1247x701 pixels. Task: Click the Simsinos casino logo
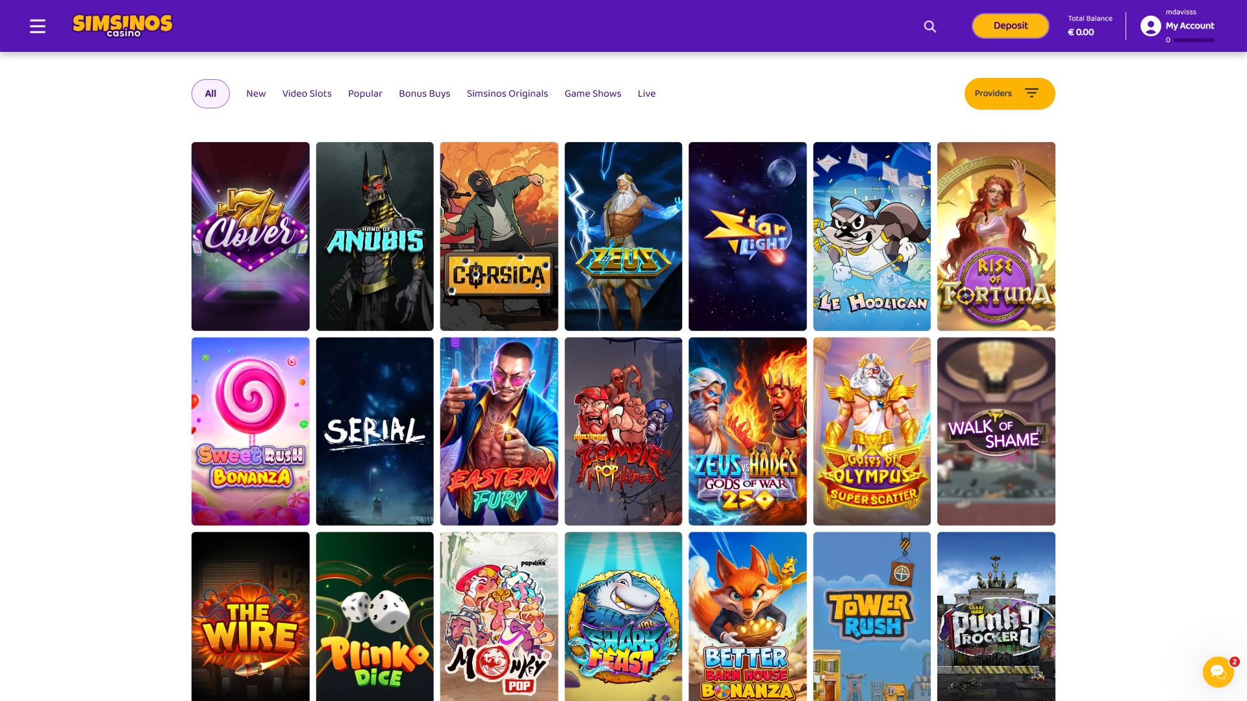click(x=122, y=26)
